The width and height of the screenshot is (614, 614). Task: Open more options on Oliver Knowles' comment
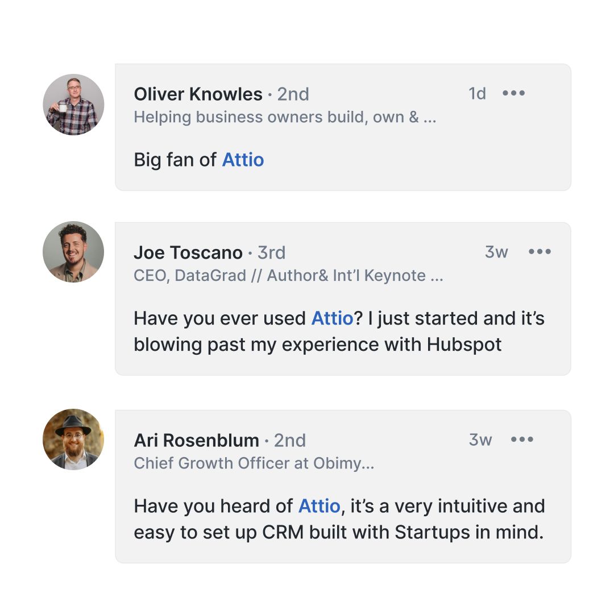[513, 93]
